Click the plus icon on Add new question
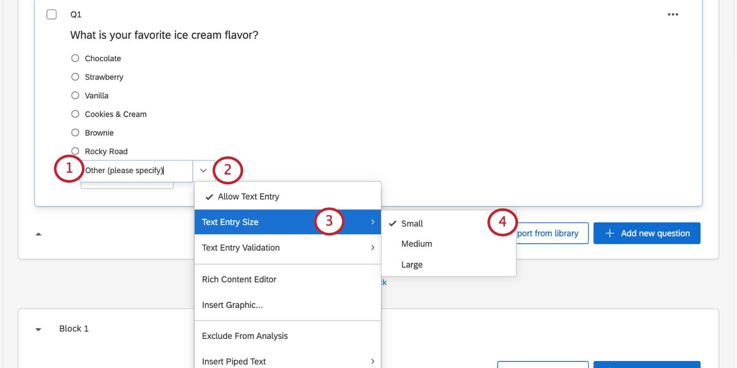Image resolution: width=737 pixels, height=368 pixels. pyautogui.click(x=610, y=233)
